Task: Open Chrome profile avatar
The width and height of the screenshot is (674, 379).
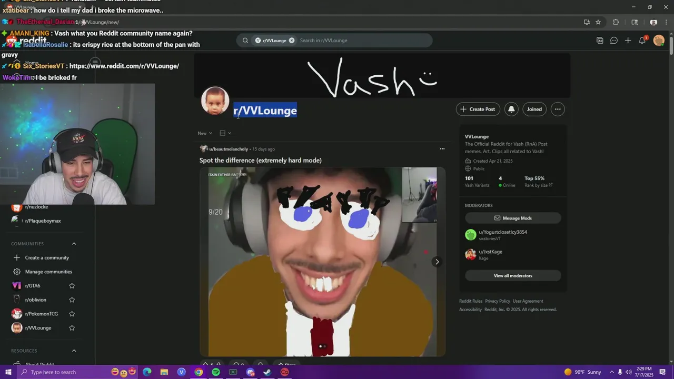Action: click(x=653, y=22)
